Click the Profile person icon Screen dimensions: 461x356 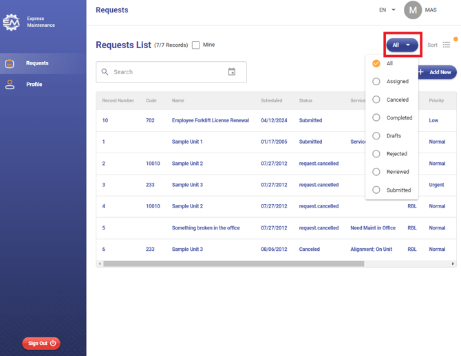pyautogui.click(x=10, y=85)
